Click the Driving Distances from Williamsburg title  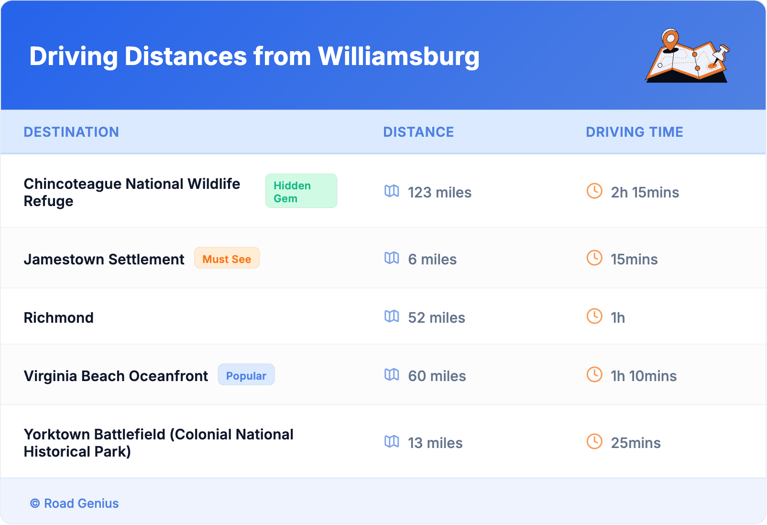254,56
